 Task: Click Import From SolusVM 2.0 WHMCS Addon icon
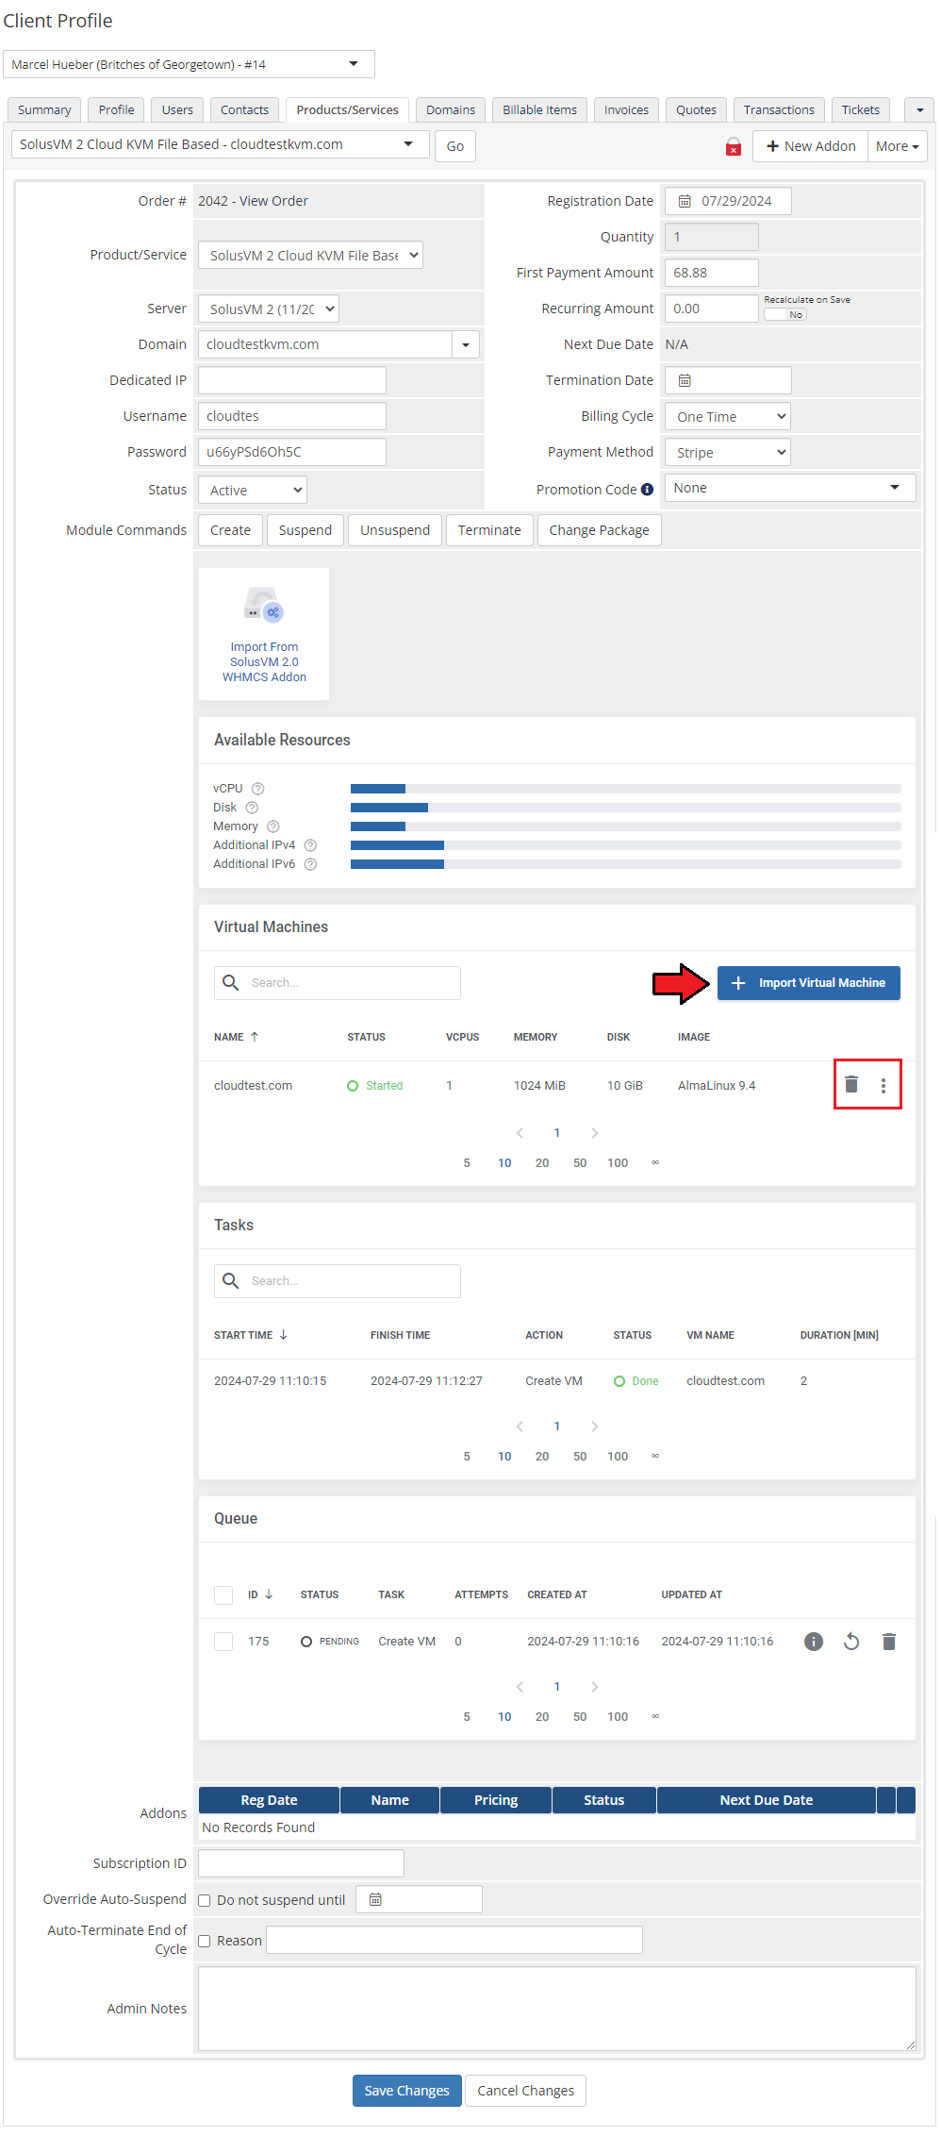[264, 633]
